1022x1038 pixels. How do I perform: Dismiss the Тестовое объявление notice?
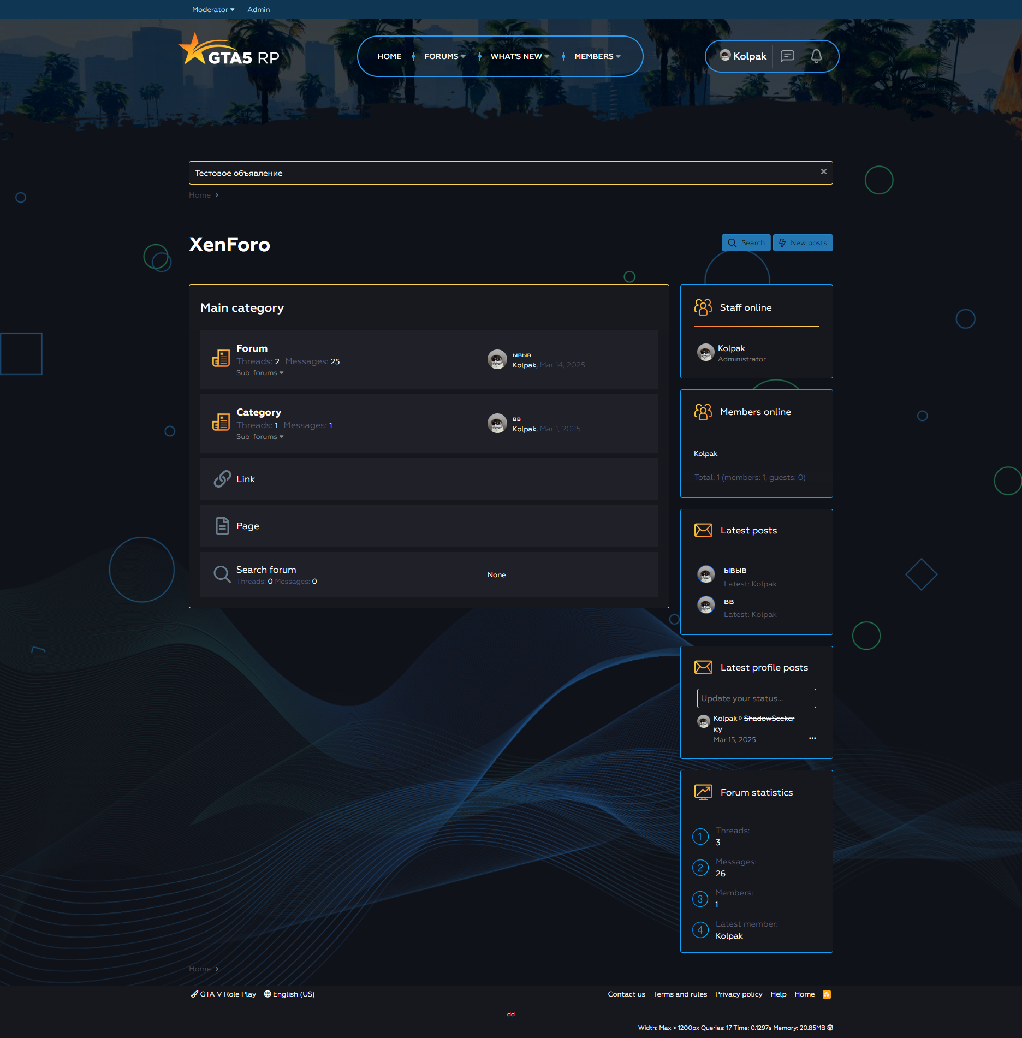(x=823, y=172)
